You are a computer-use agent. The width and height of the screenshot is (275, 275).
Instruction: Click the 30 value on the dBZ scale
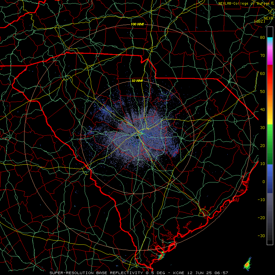[x=262, y=128]
